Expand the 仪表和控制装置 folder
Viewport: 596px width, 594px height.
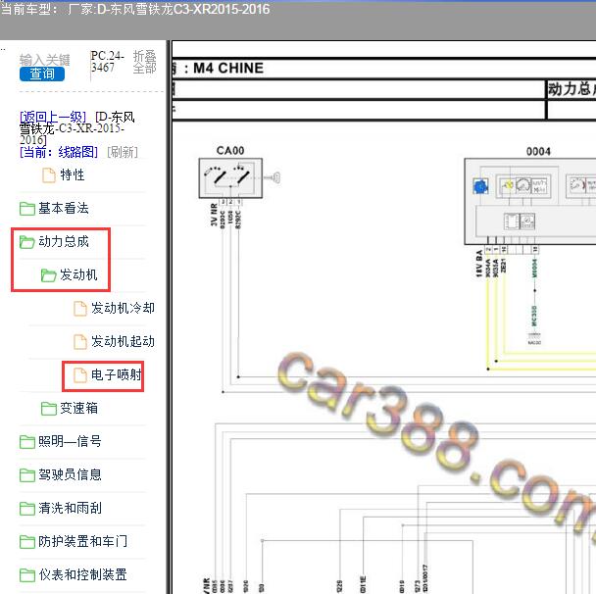tap(82, 574)
